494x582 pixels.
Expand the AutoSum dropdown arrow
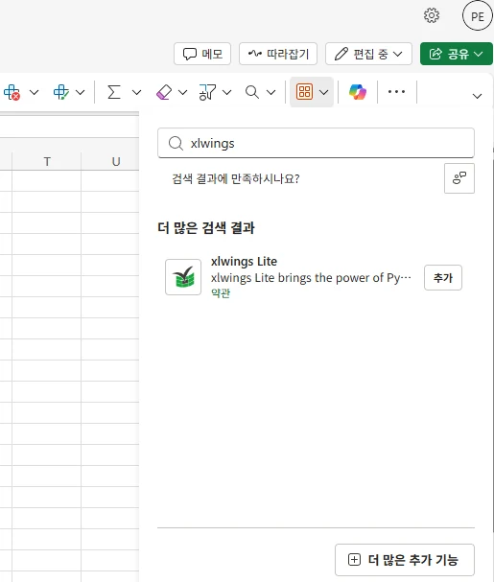pos(136,92)
